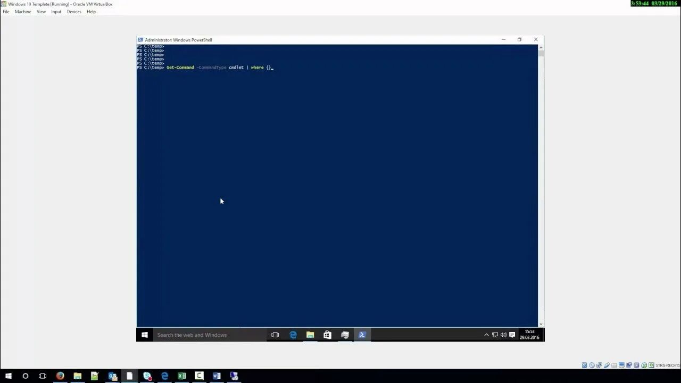Restore down the PowerShell window
Image resolution: width=681 pixels, height=383 pixels.
point(519,39)
